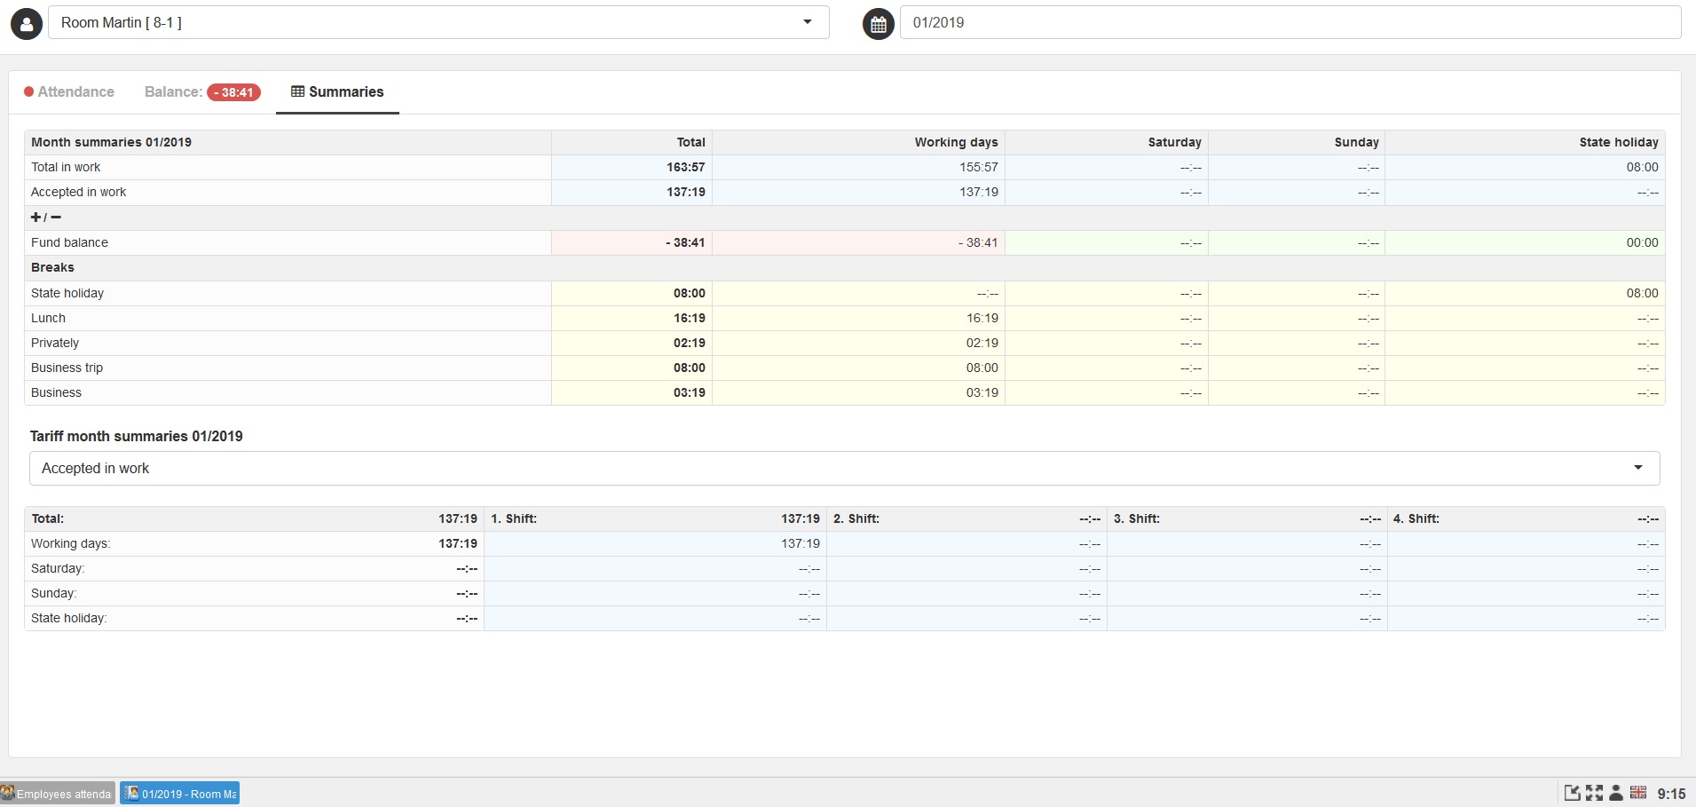
Task: Switch to the Attendance tab
Action: 69,91
